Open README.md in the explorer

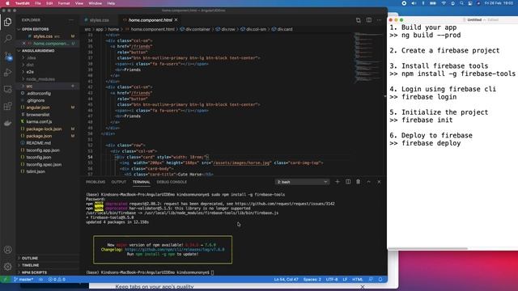[x=38, y=143]
